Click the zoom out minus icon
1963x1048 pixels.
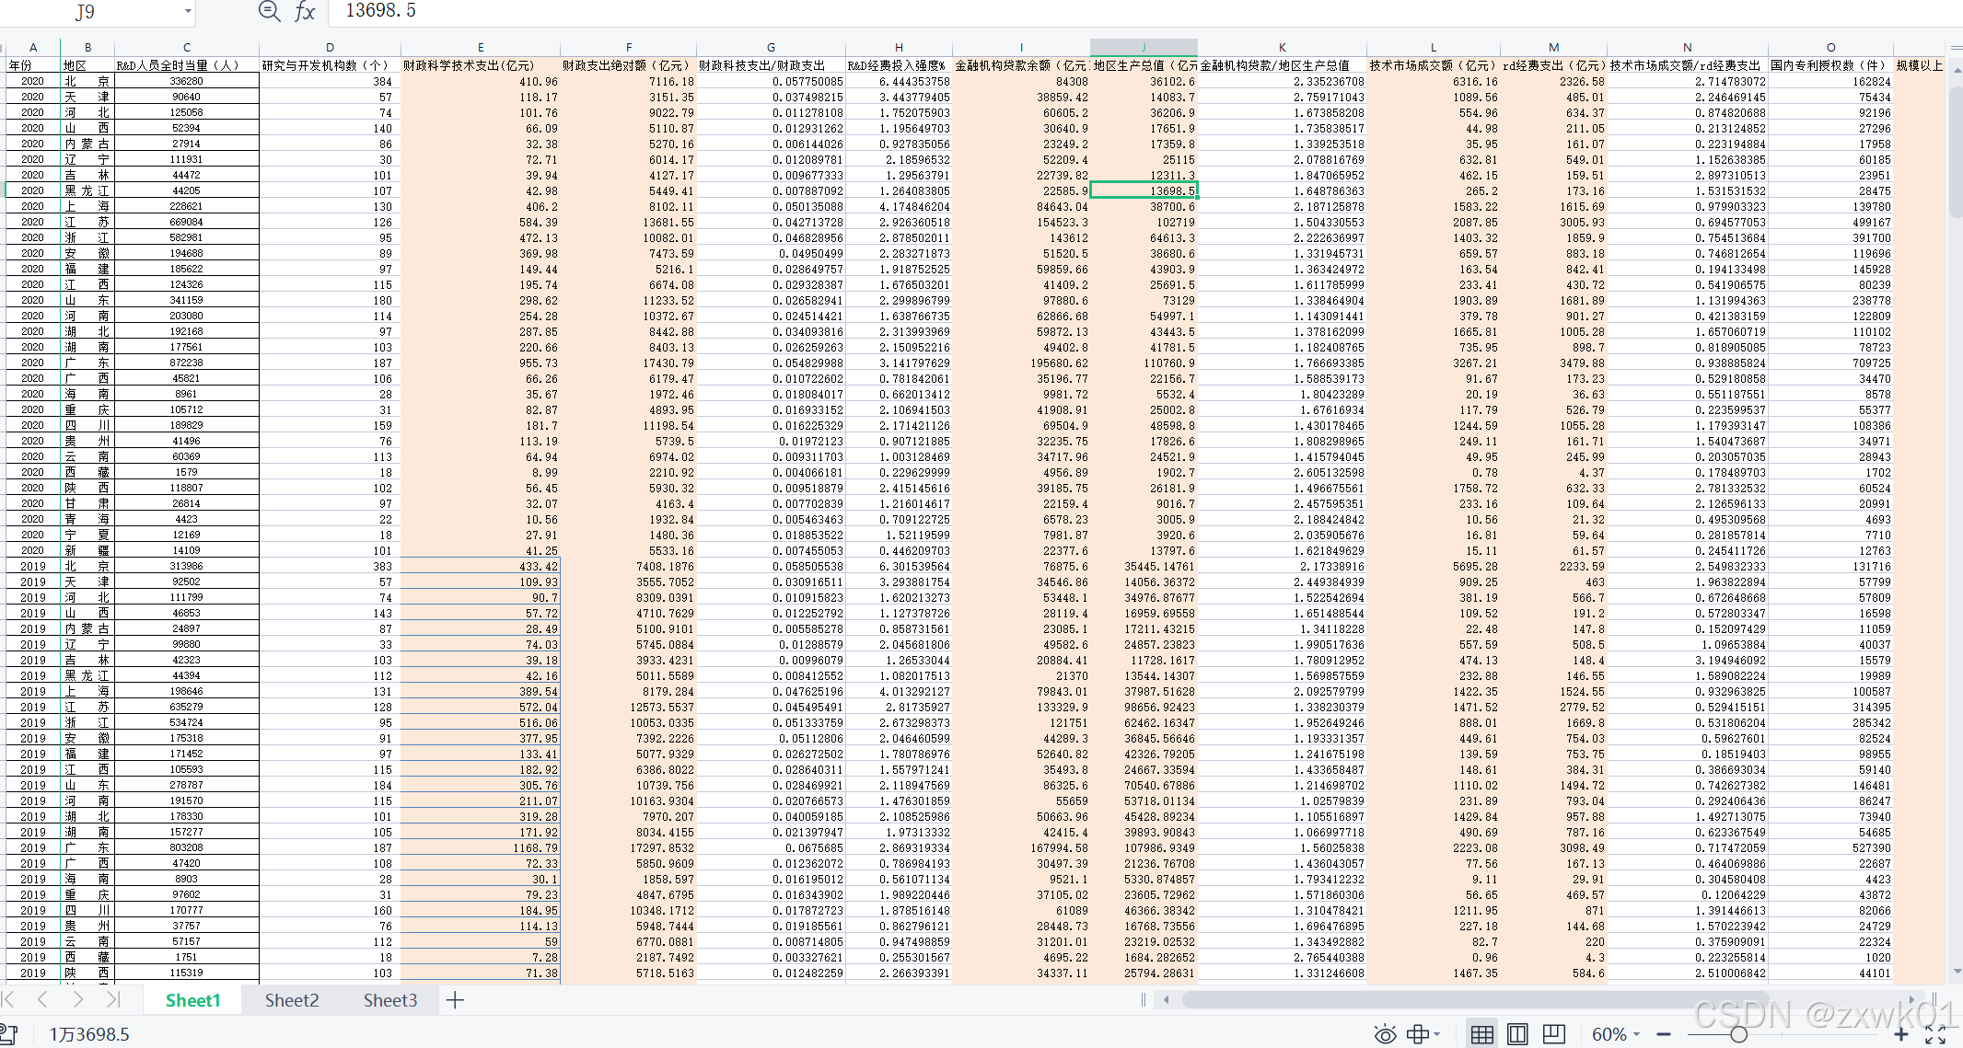click(x=1663, y=1034)
